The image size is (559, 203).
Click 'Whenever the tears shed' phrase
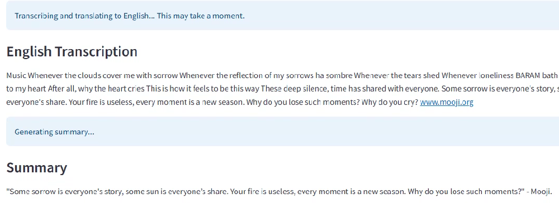(x=397, y=75)
